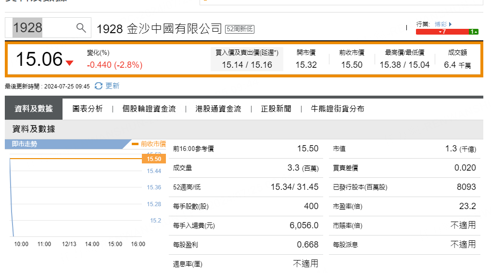
Task: Select the 資料及數據 tab
Action: pyautogui.click(x=34, y=109)
